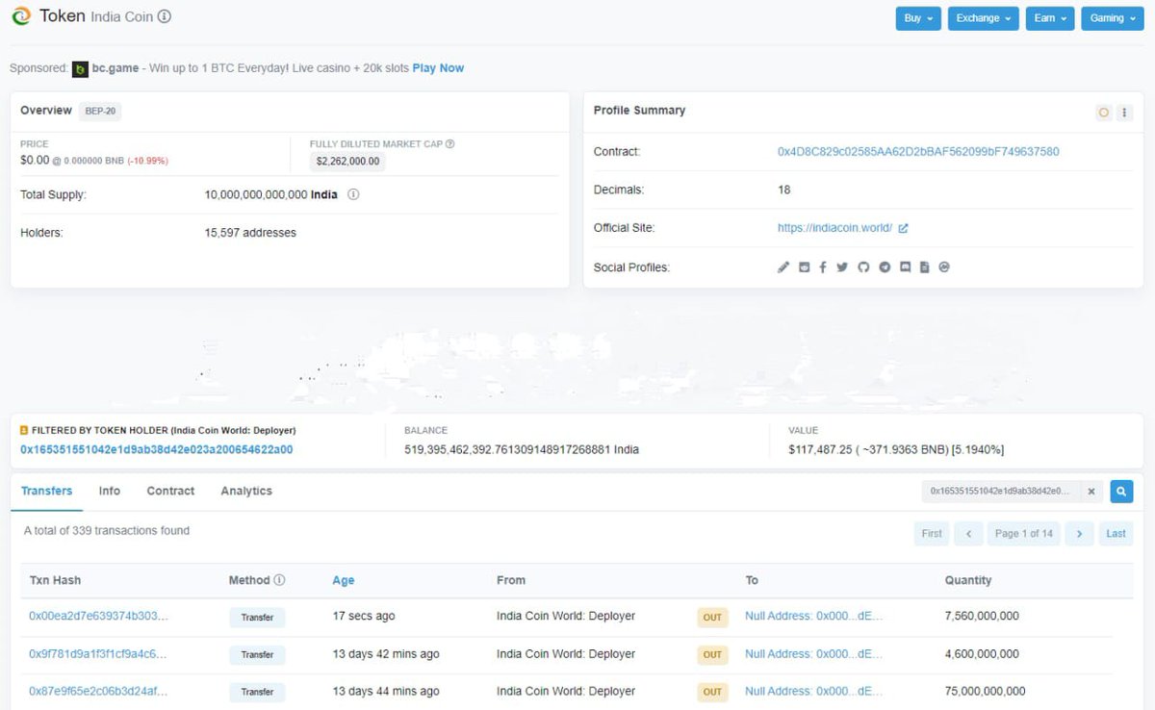Click the market cap help icon

(x=449, y=144)
